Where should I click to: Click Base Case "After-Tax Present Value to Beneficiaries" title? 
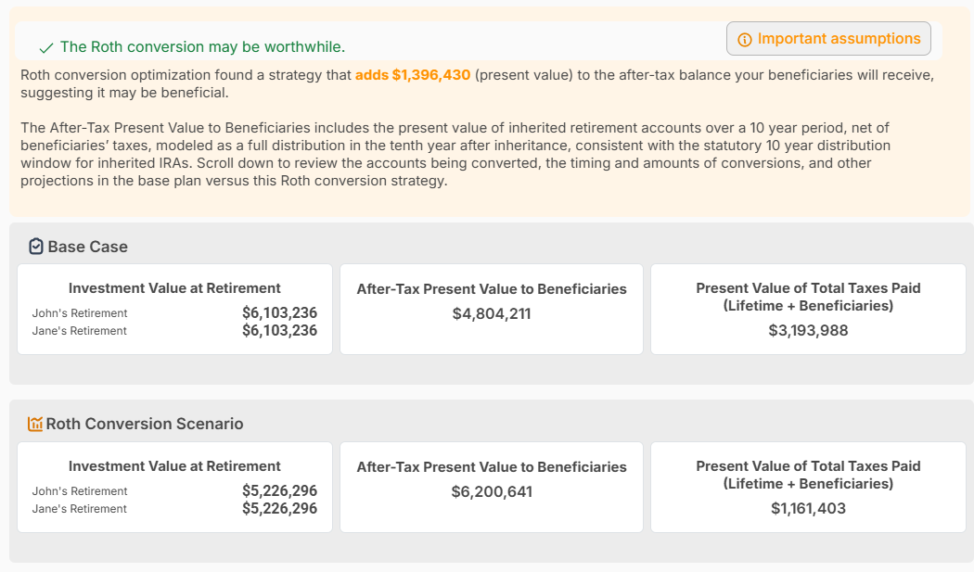pos(492,289)
